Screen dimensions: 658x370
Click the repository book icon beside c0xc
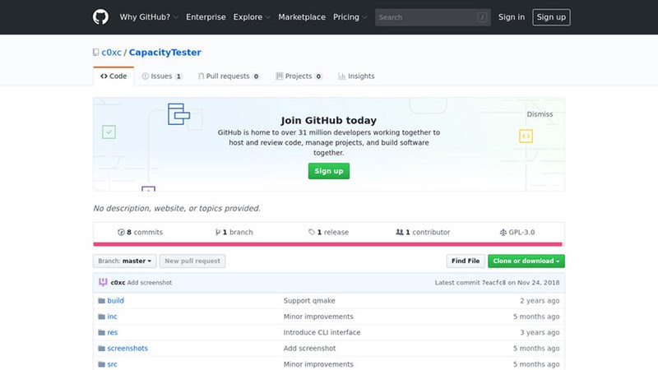click(95, 53)
